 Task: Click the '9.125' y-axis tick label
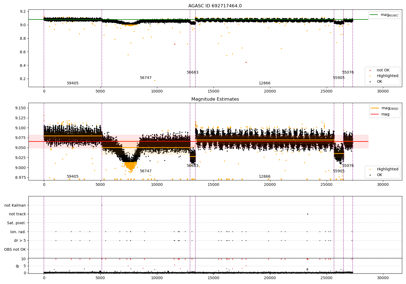[x=21, y=118]
